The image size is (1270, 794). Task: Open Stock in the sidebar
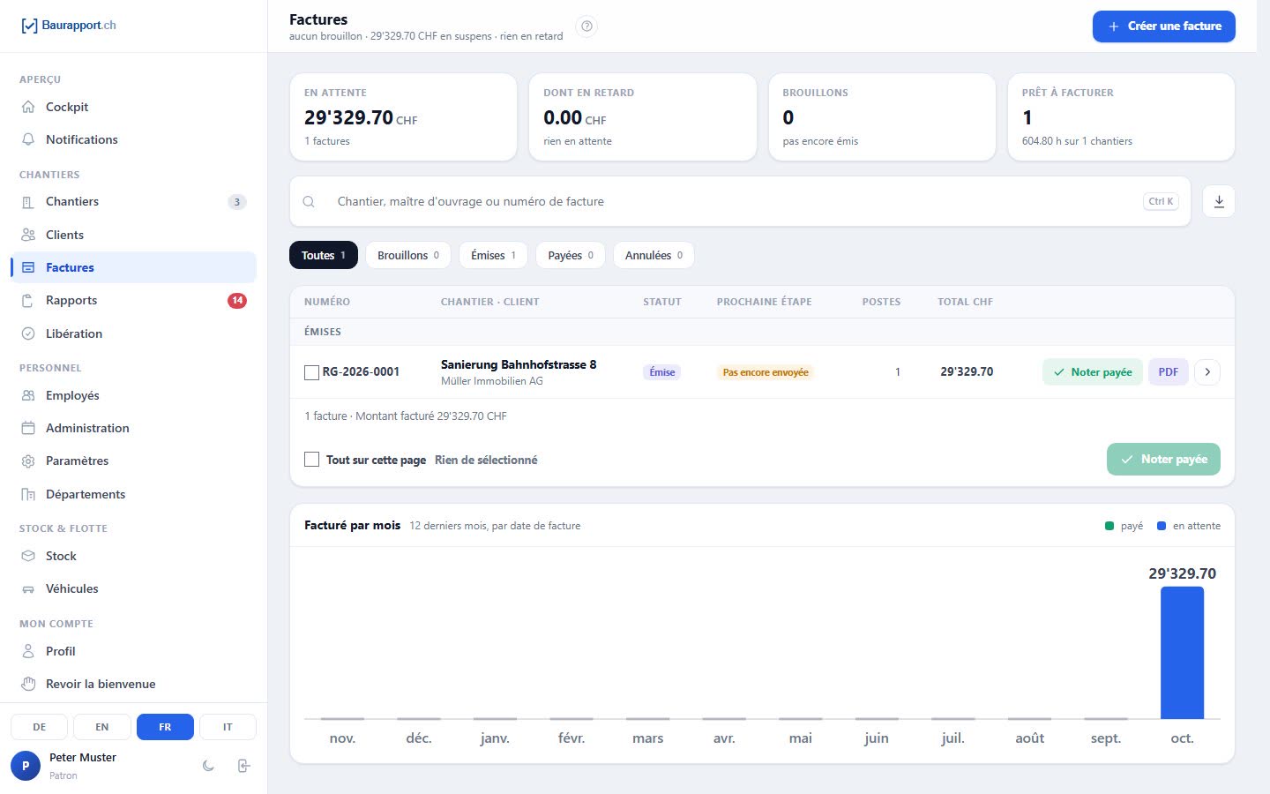tap(133, 556)
